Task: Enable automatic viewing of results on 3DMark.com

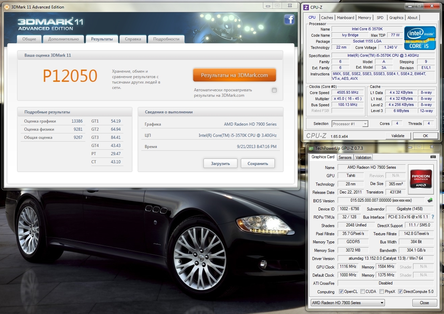Action: pyautogui.click(x=274, y=90)
